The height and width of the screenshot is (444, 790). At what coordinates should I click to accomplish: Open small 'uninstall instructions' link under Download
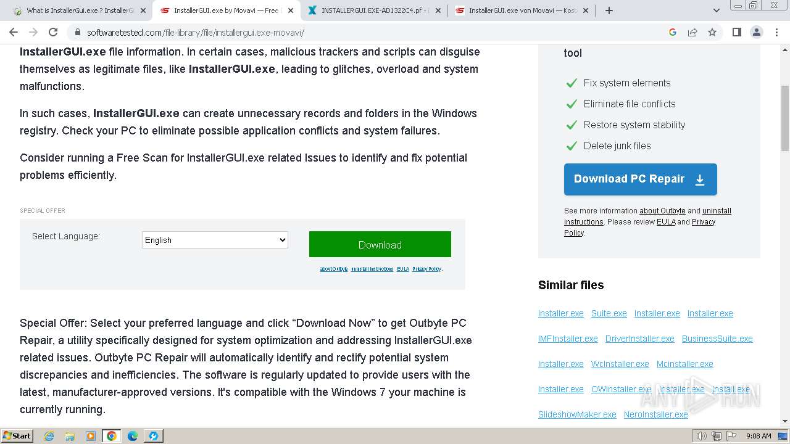tap(372, 269)
